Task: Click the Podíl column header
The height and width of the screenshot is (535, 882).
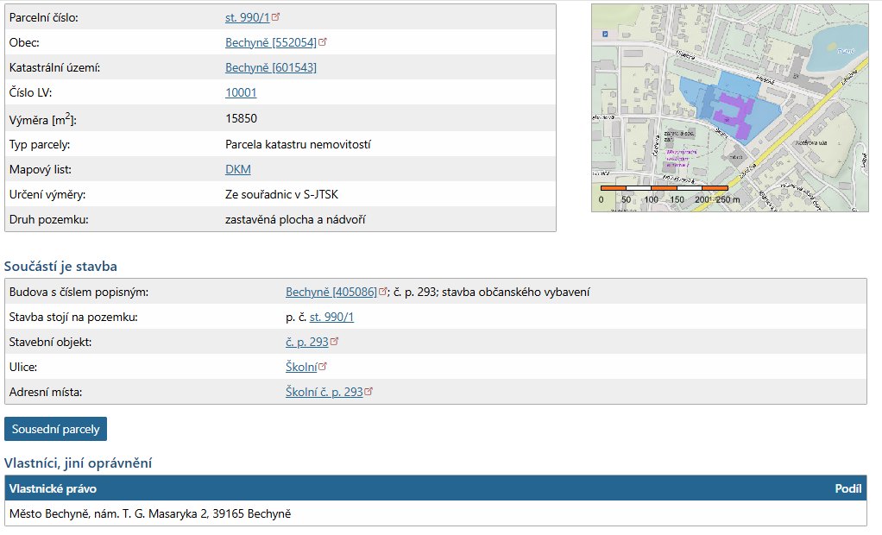Action: (848, 488)
